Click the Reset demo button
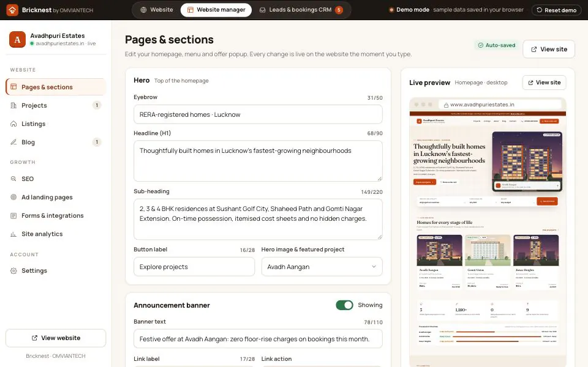The width and height of the screenshot is (588, 367). pos(556,10)
